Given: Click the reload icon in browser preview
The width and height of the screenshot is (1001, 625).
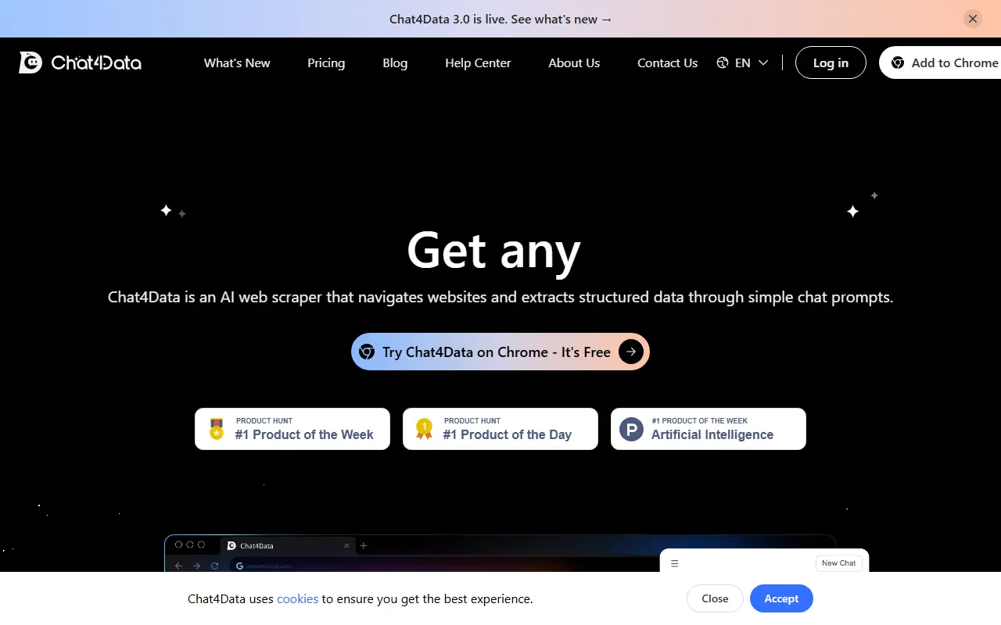Looking at the screenshot, I should pos(215,566).
